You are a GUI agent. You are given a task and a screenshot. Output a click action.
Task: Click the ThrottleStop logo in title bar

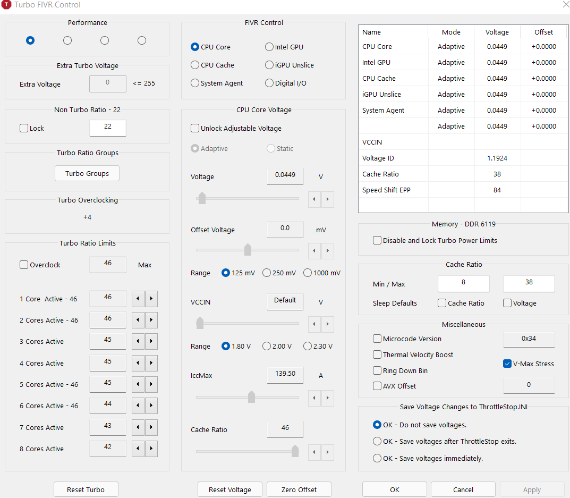coord(6,4)
